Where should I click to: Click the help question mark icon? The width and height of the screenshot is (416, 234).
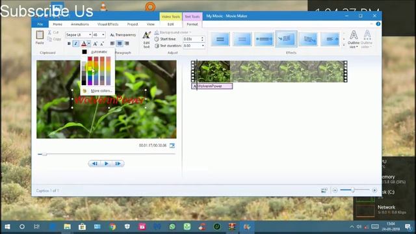coord(378,24)
